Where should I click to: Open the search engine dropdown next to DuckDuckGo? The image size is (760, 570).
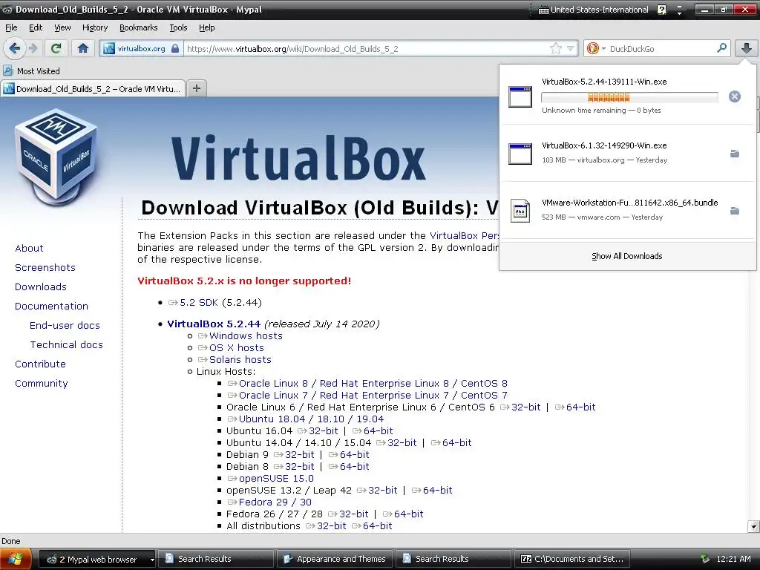point(603,48)
